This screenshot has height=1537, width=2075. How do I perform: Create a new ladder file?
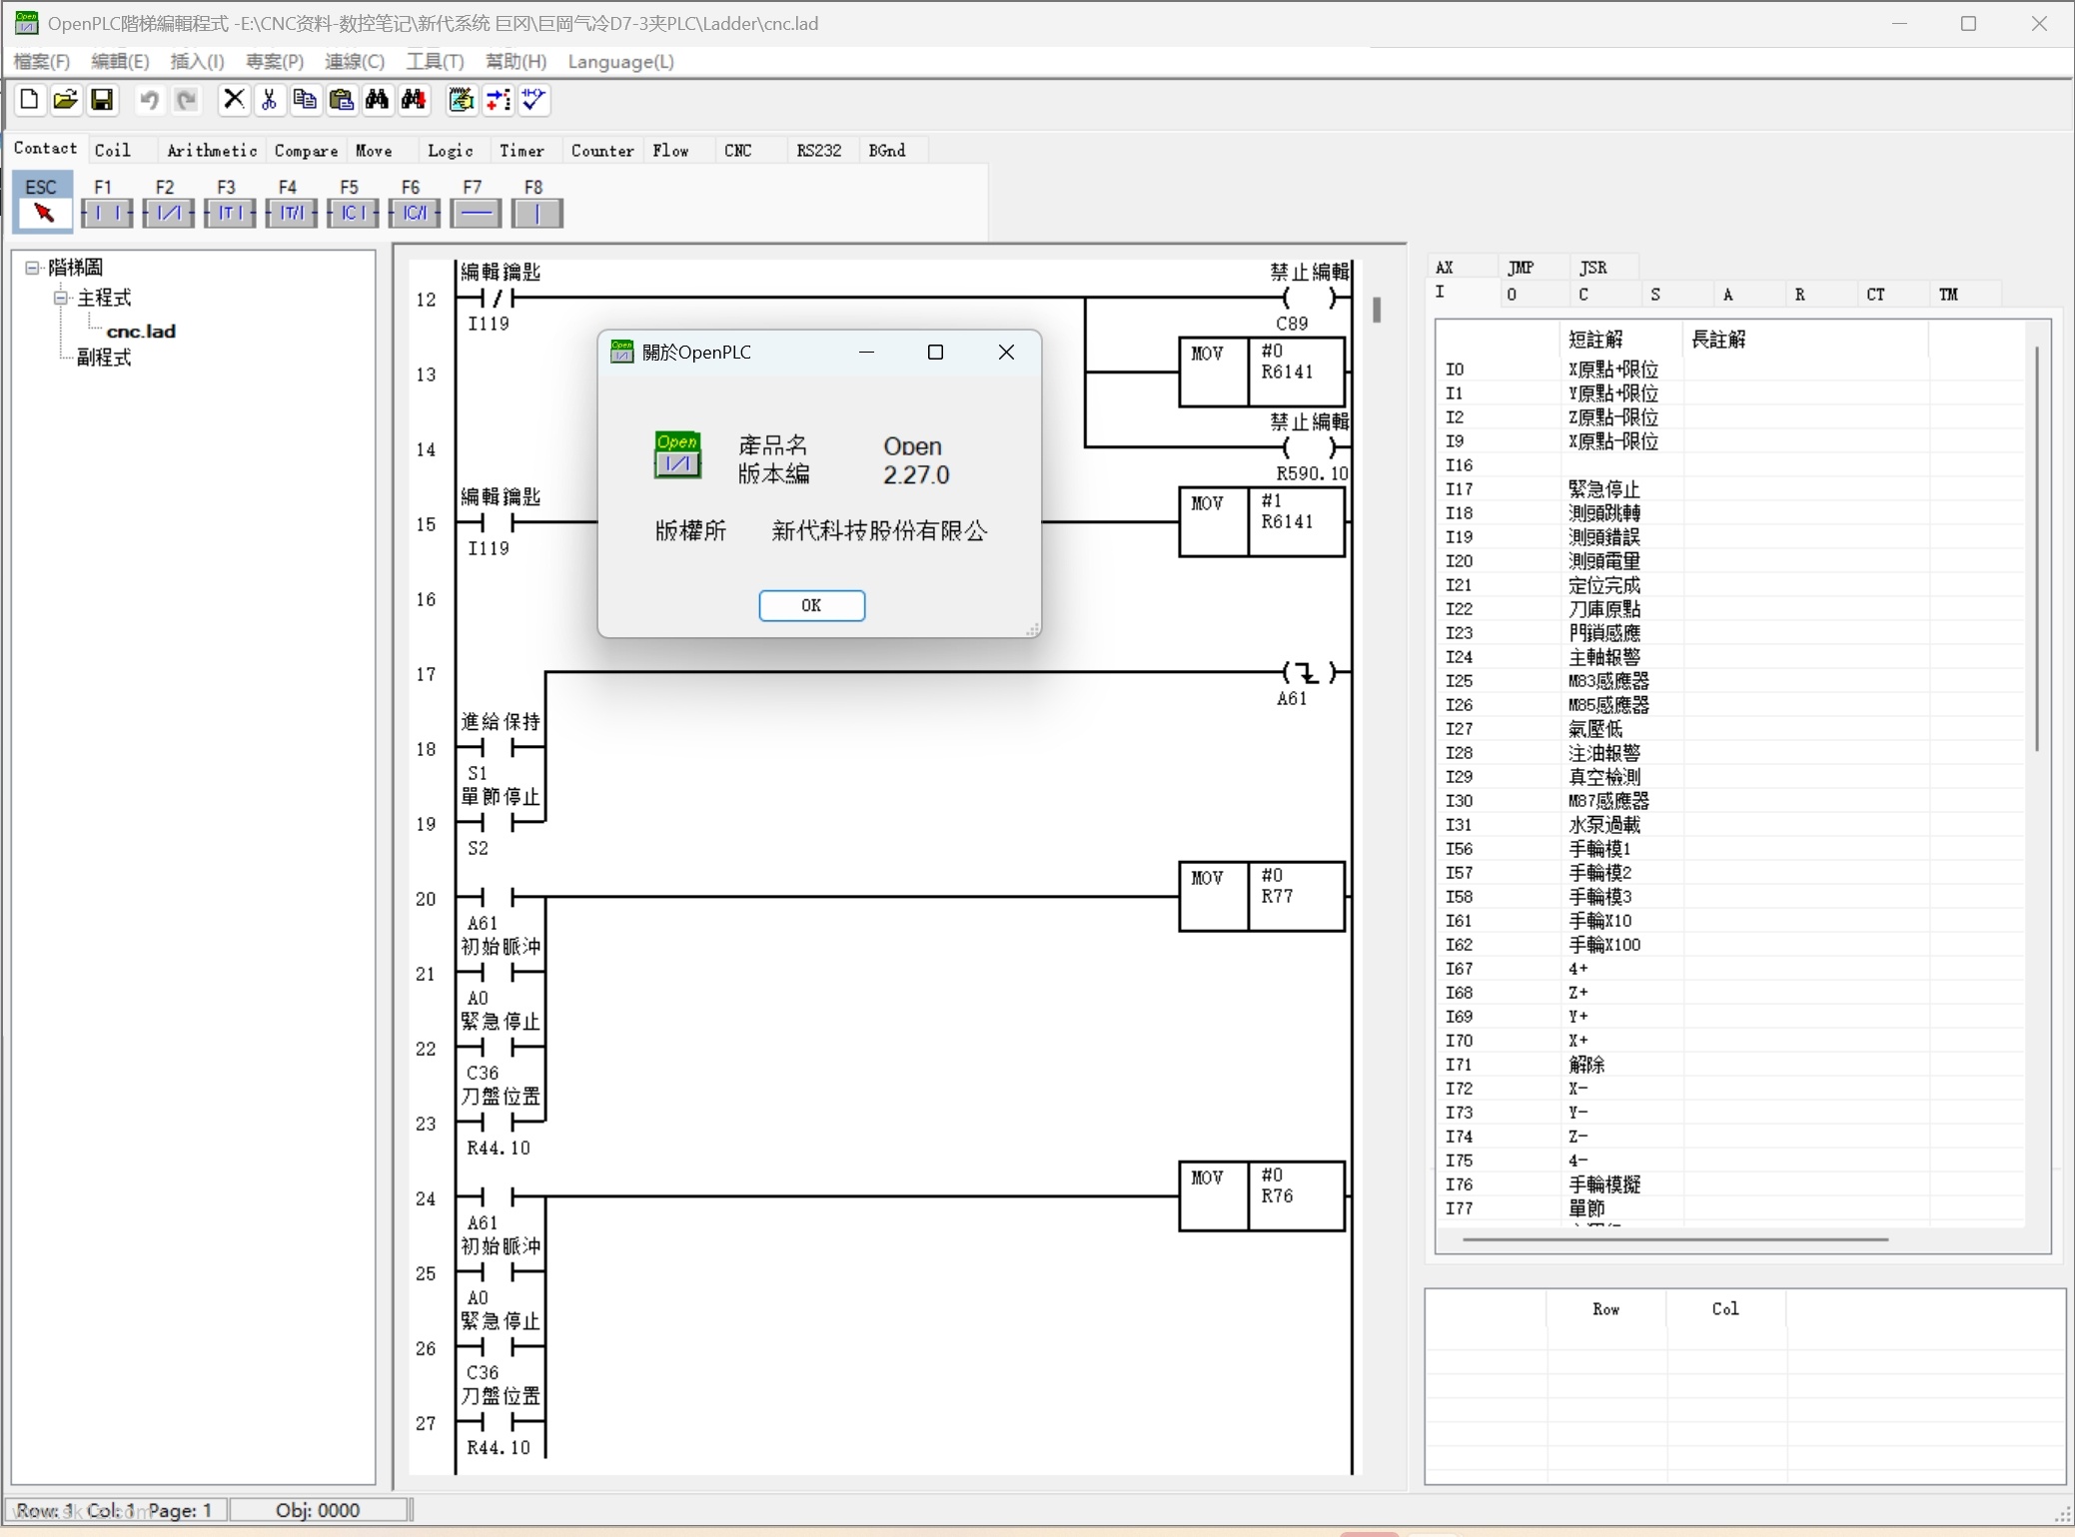pyautogui.click(x=29, y=100)
